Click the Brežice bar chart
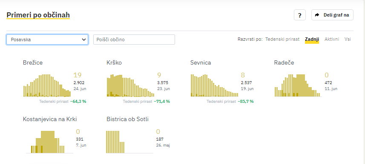This screenshot has width=365, height=164. click(x=47, y=85)
